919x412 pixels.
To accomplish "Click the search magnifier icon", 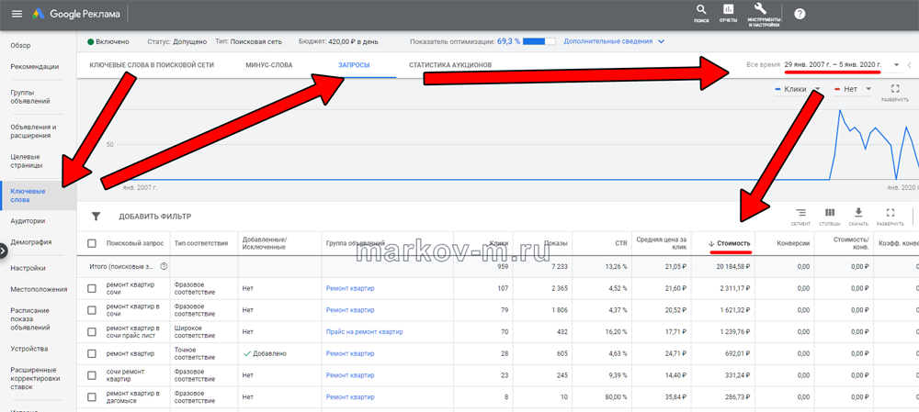I will [701, 11].
